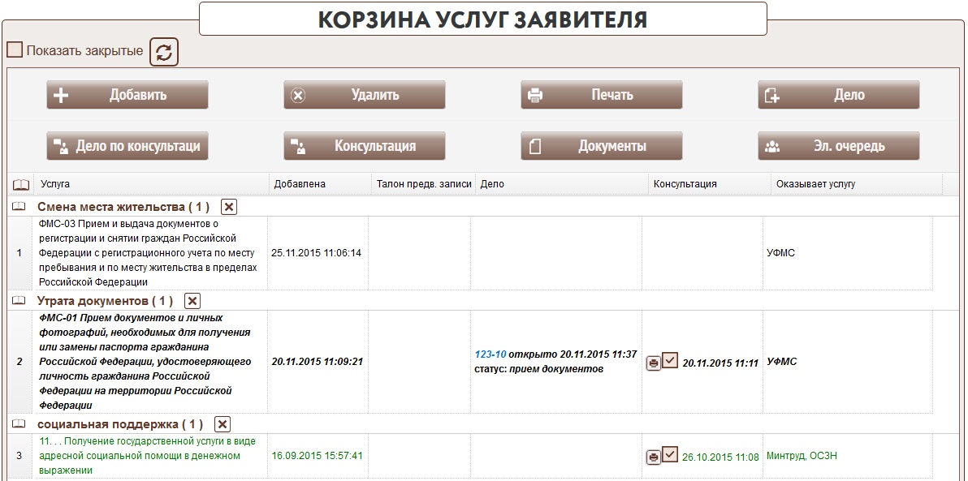Collapse the Смена места жительства group book icon

[x=19, y=207]
